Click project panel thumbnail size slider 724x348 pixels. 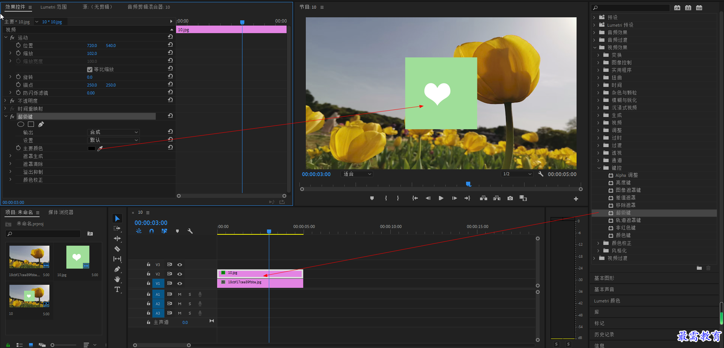pyautogui.click(x=63, y=345)
